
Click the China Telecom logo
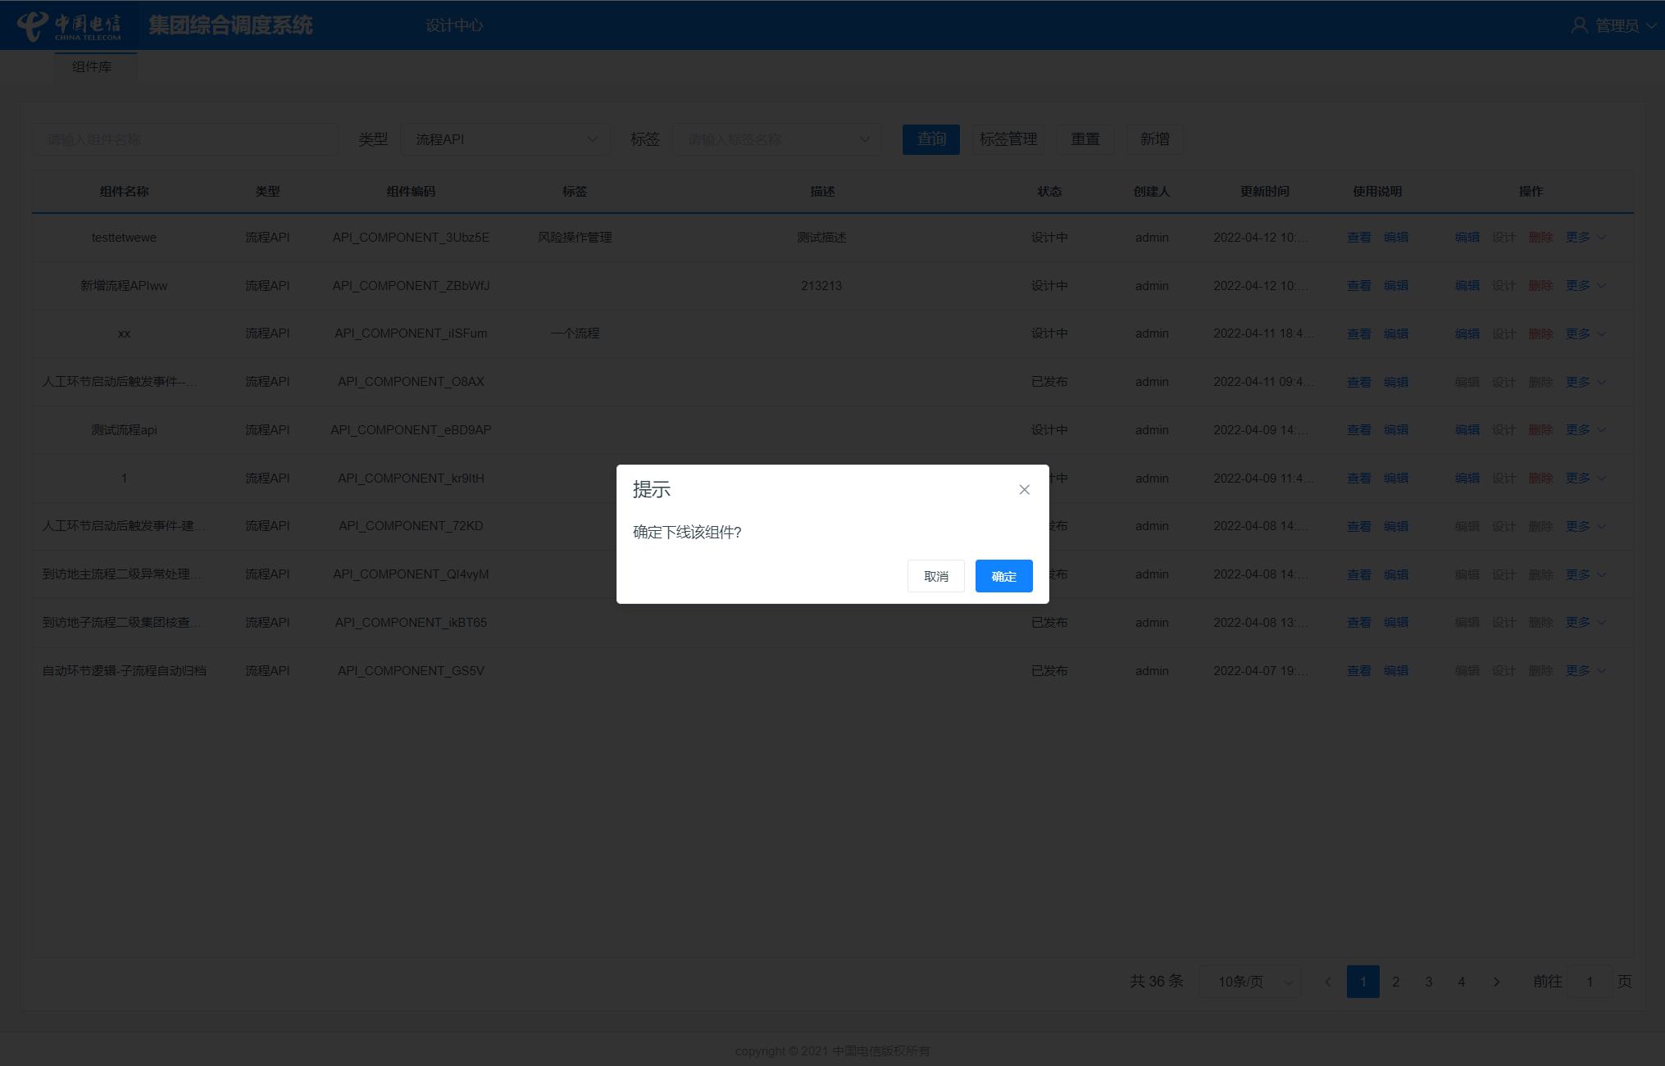(70, 25)
